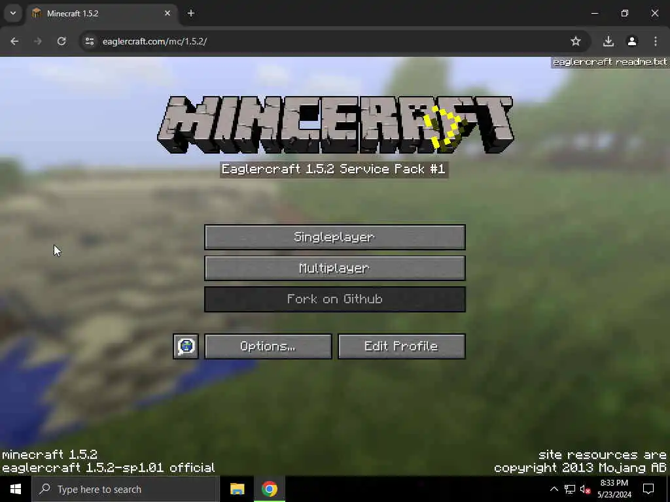Screen dimensions: 670x502
Task: Bookmark this page with the star icon
Action: [x=576, y=41]
